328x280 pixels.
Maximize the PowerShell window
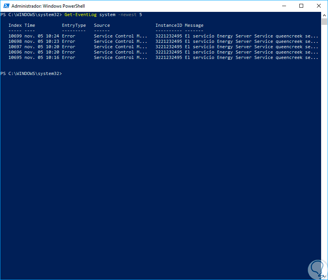point(301,6)
